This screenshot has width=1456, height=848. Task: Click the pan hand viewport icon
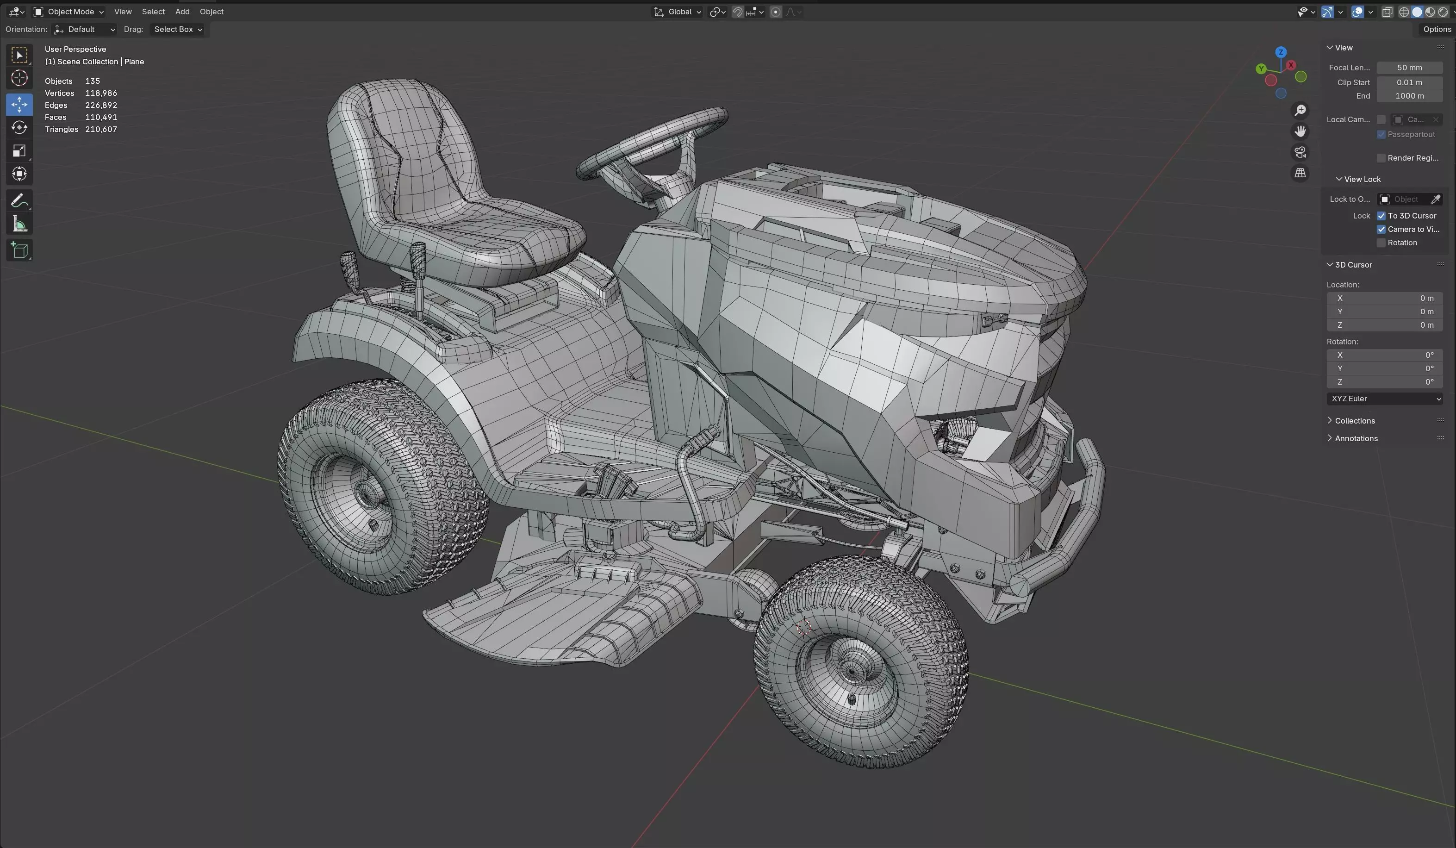1300,131
